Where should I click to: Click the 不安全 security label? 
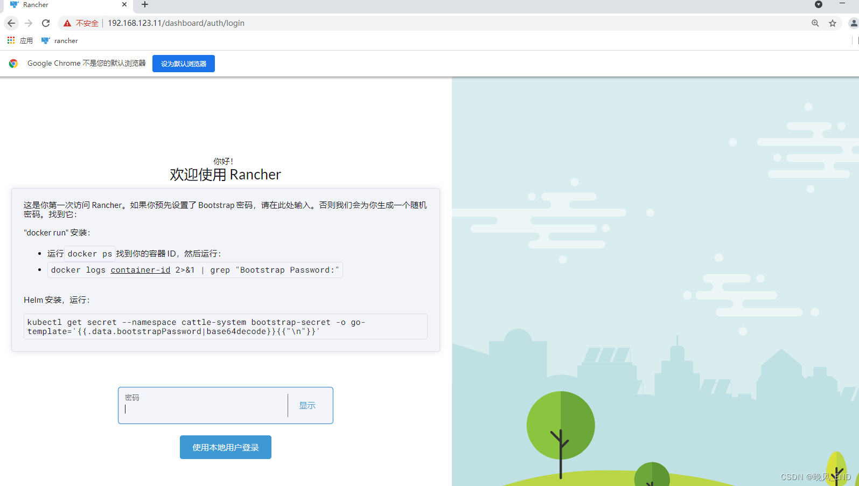[x=87, y=23]
